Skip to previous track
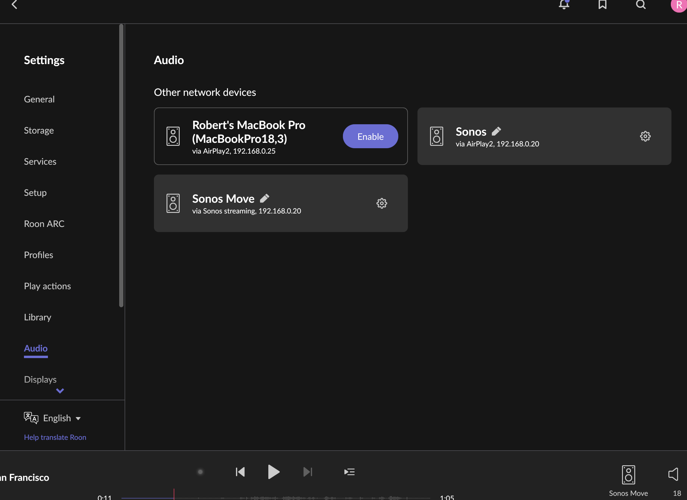The height and width of the screenshot is (500, 687). point(240,472)
